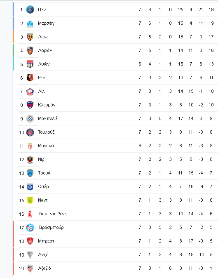Click the Μονπελιέ club logo
Screen dimensions: 218x278
(x=30, y=119)
